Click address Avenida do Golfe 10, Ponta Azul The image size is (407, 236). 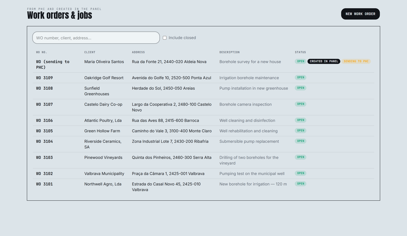(171, 78)
